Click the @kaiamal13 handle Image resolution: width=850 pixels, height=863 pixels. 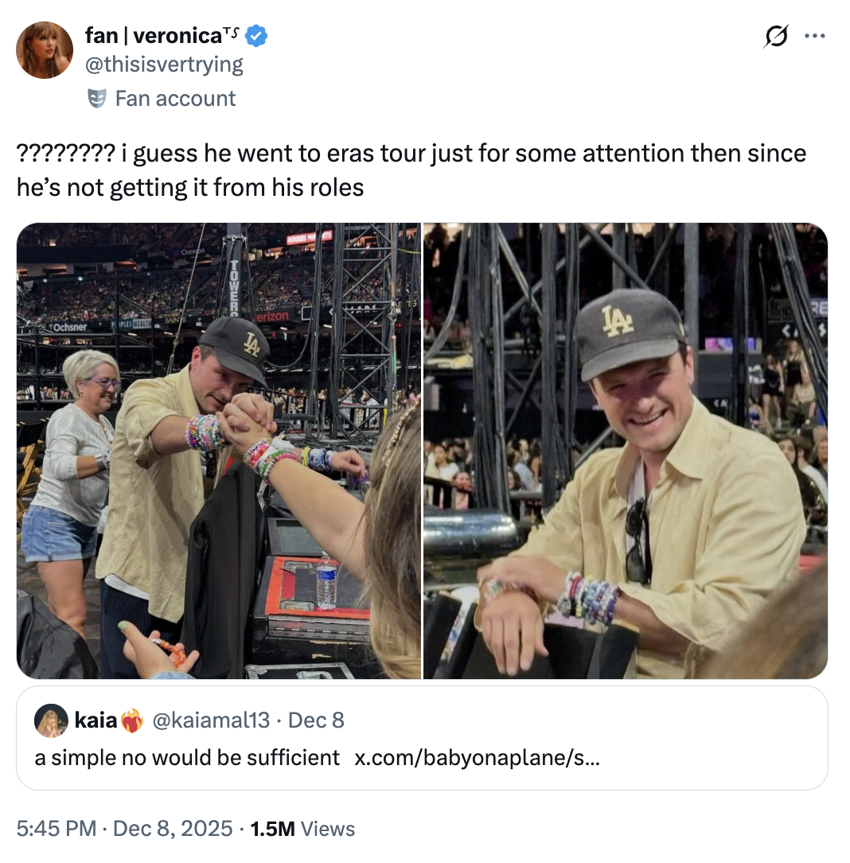point(210,720)
